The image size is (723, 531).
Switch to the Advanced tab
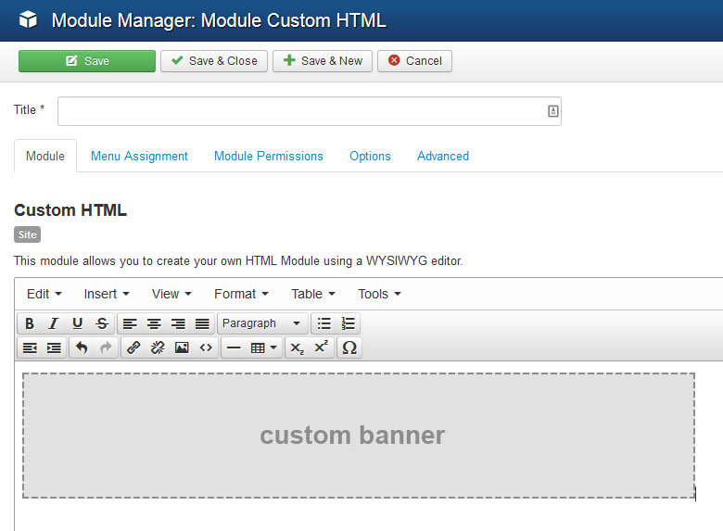(443, 157)
